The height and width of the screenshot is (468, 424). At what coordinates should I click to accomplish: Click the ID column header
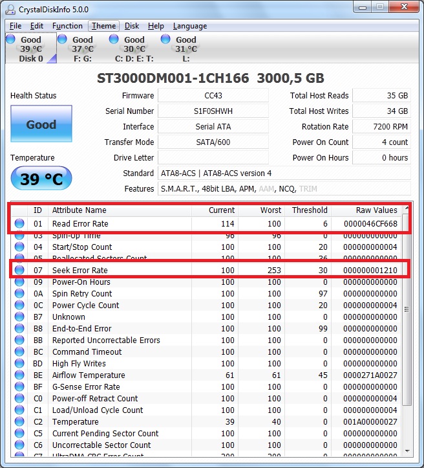37,210
